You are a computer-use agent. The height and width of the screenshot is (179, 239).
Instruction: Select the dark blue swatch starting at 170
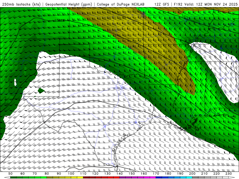pos(159,177)
